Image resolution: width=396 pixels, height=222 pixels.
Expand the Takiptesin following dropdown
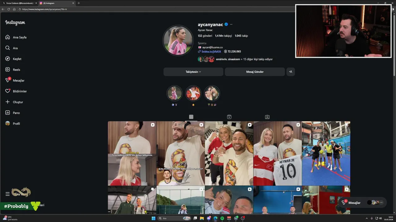(x=193, y=72)
